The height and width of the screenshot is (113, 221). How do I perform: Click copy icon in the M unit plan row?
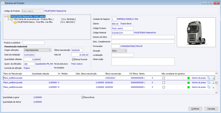tap(209, 87)
